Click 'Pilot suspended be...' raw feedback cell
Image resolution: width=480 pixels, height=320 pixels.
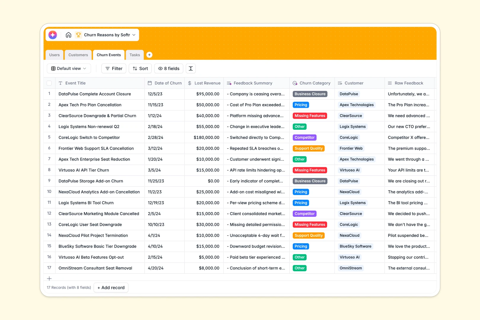point(409,236)
